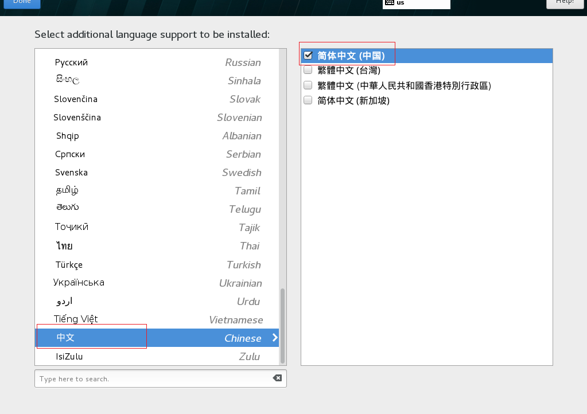Uncheck the 简体中文 (中国) checkbox
Screen dimensions: 587x414
point(308,56)
